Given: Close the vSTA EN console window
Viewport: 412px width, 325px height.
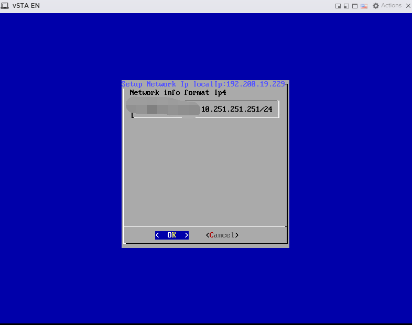Looking at the screenshot, I should point(408,6).
